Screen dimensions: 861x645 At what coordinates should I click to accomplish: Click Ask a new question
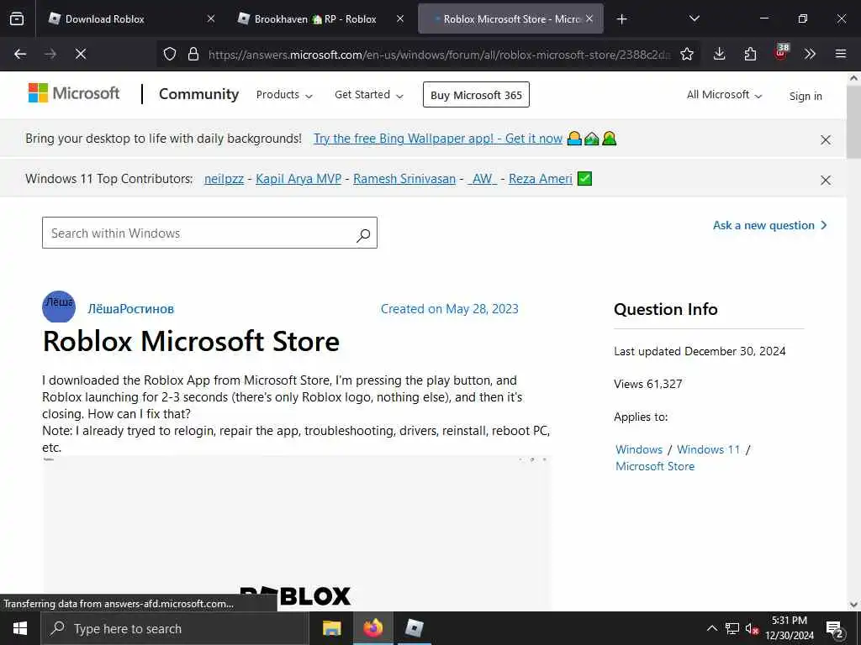tap(769, 225)
